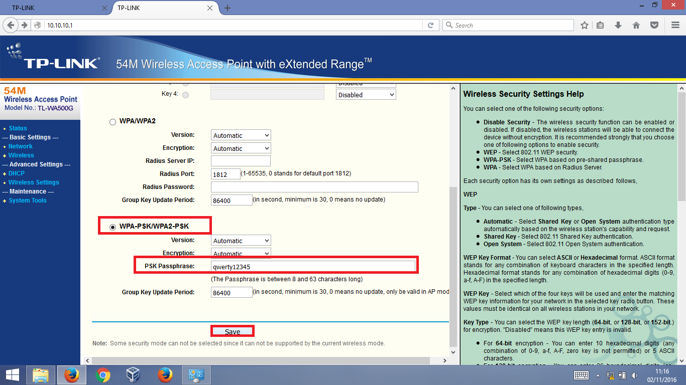Viewport: 686px width, 385px height.
Task: Open the Key 4 Disabled dropdown
Action: tap(366, 94)
